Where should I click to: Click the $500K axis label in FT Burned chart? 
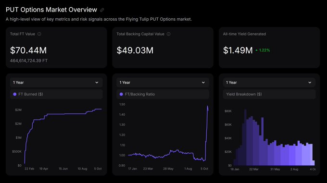[x=17, y=152]
